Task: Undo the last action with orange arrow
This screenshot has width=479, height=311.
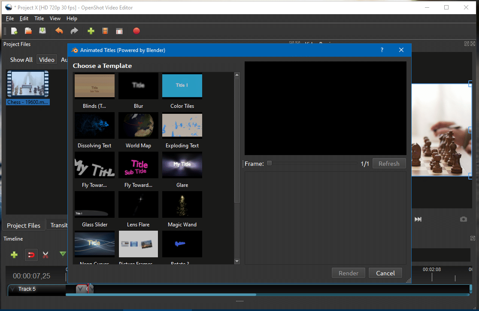Action: click(59, 31)
